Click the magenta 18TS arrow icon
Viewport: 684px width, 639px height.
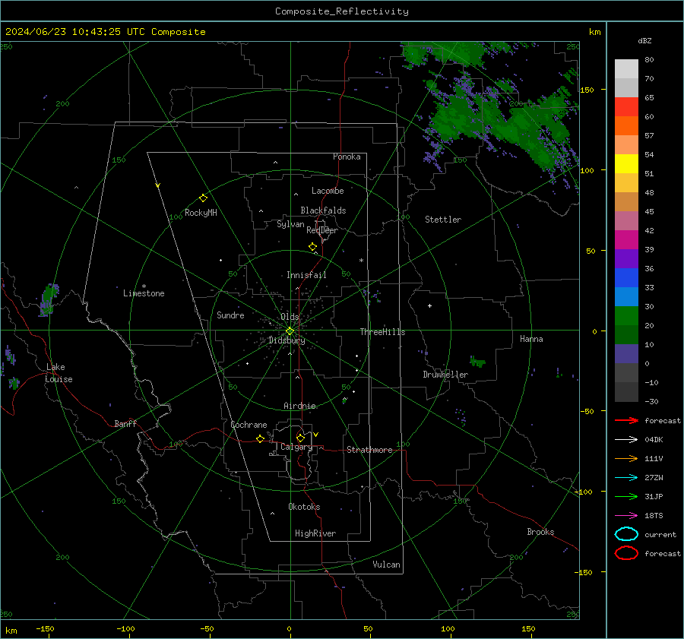tap(626, 516)
